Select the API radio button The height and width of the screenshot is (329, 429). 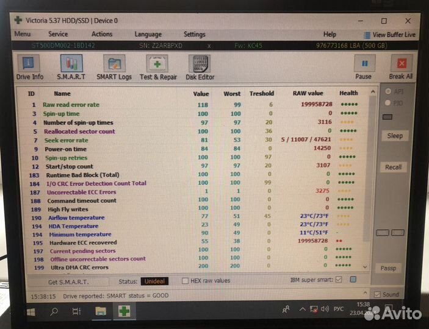tap(388, 91)
